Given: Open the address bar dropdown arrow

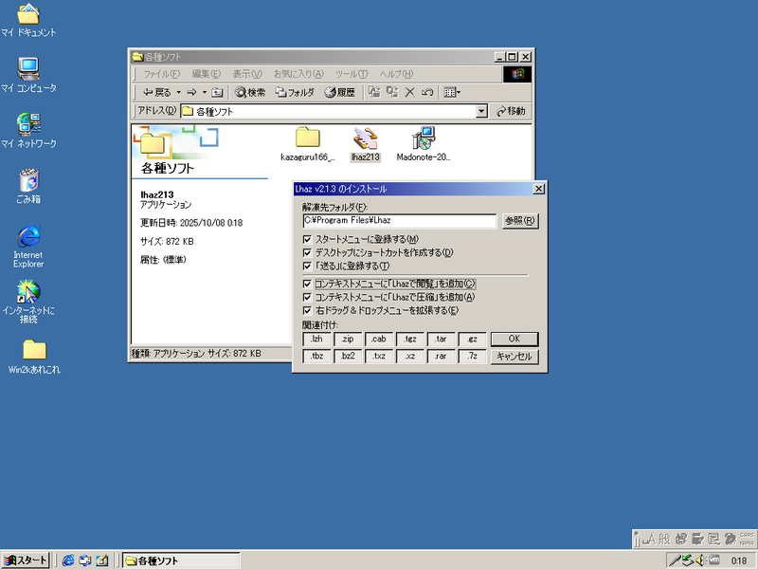Looking at the screenshot, I should point(481,111).
